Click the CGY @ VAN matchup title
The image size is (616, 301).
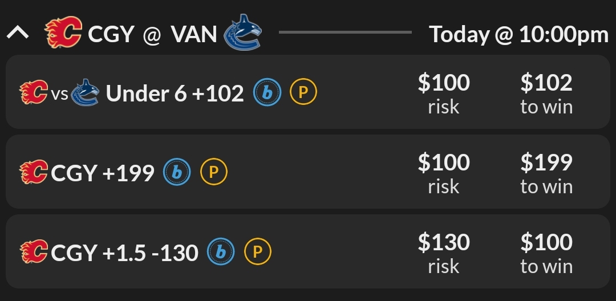coord(152,34)
